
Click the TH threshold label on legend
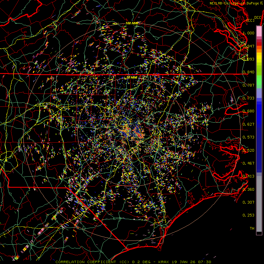(x=252, y=228)
